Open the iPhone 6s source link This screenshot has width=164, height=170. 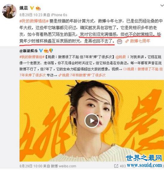point(59,15)
